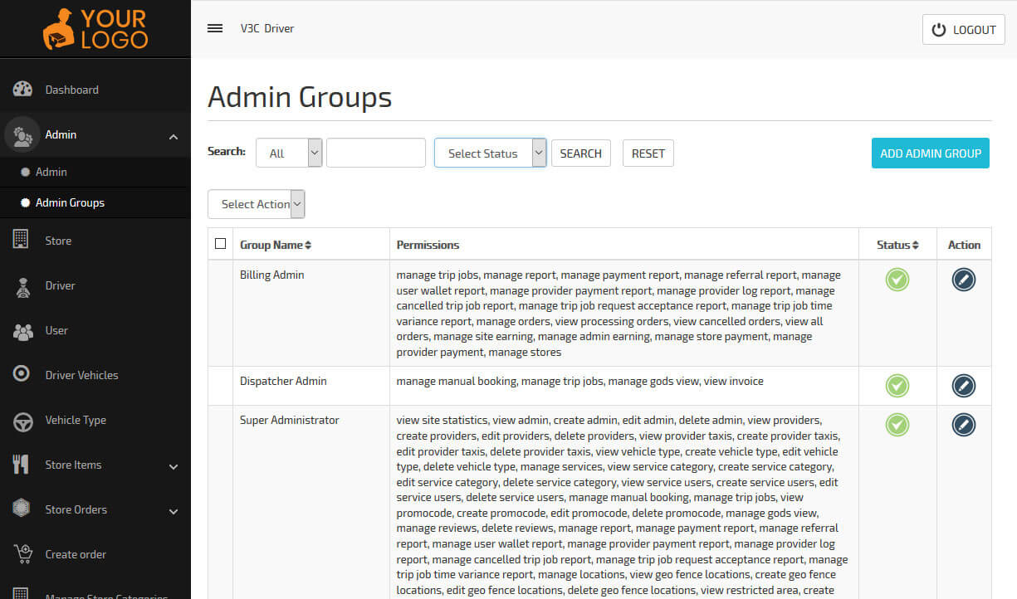Edit the Dispatcher Admin group
Screen dimensions: 1017x599
pyautogui.click(x=963, y=386)
